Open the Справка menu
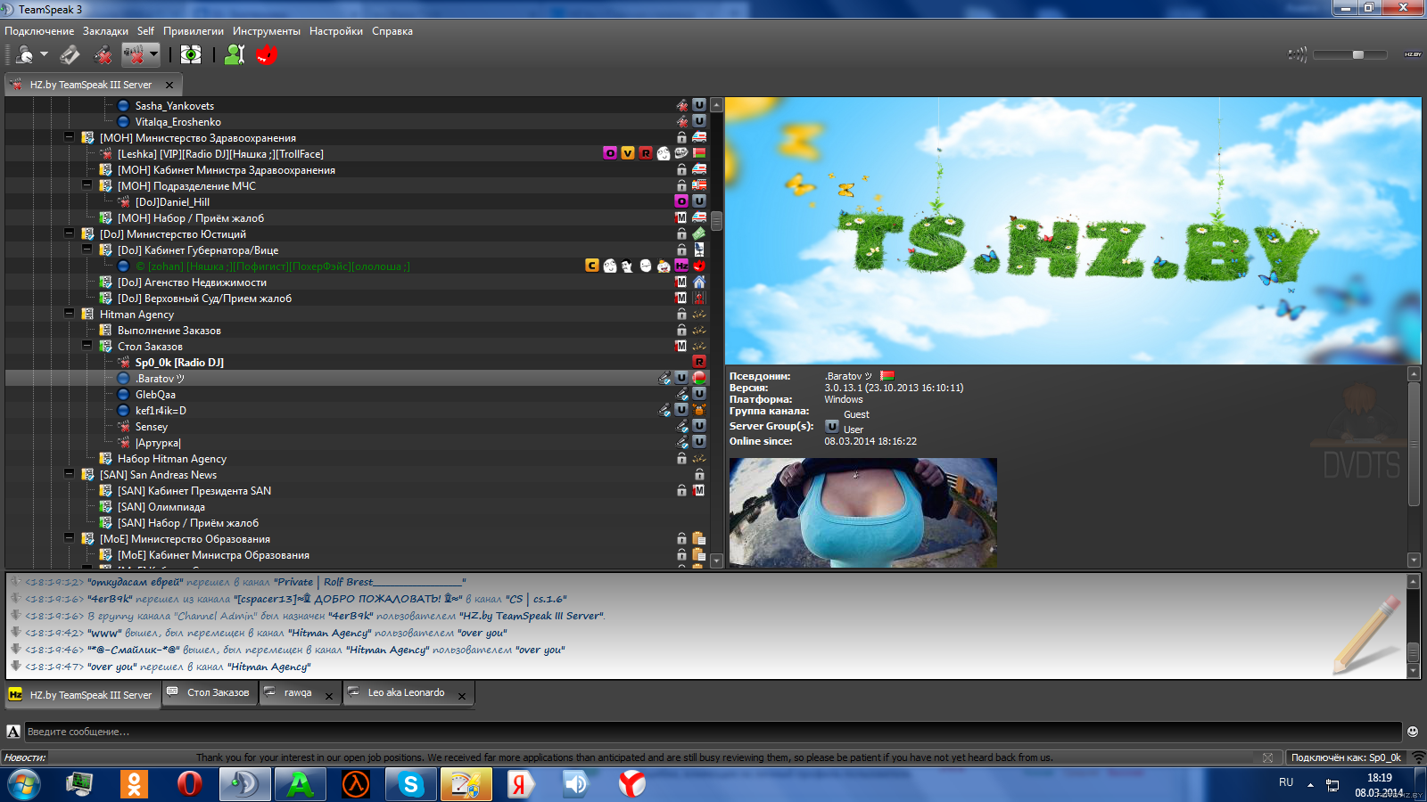Screen dimensions: 1427x802 (x=392, y=31)
